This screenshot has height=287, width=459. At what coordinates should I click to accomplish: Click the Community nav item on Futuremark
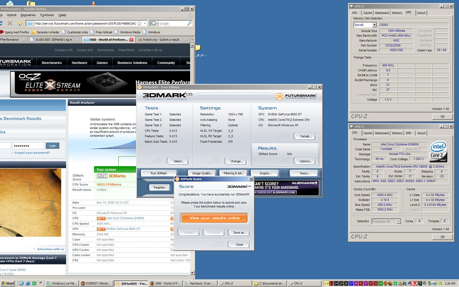pos(166,63)
